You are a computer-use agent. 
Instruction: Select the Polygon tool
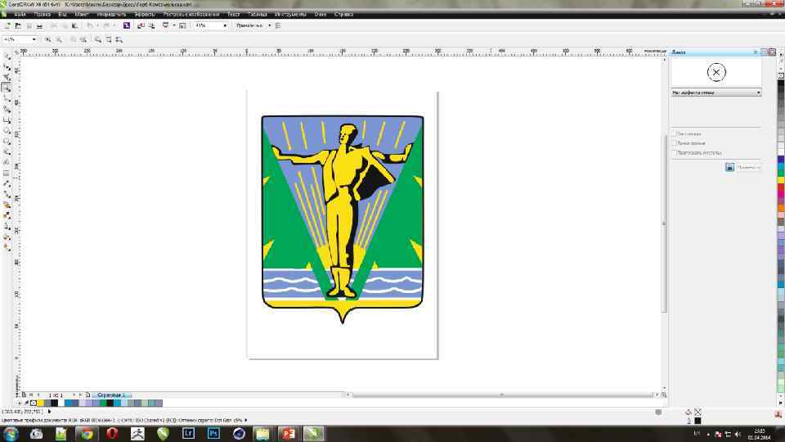click(7, 141)
